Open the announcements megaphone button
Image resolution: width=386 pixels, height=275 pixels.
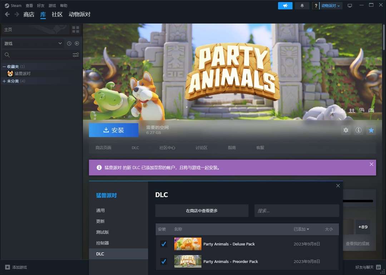point(285,5)
